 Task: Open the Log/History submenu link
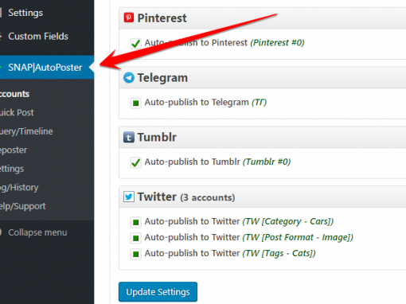point(19,188)
